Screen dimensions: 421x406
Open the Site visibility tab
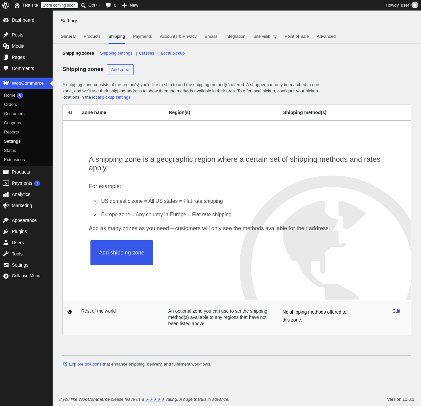click(265, 36)
